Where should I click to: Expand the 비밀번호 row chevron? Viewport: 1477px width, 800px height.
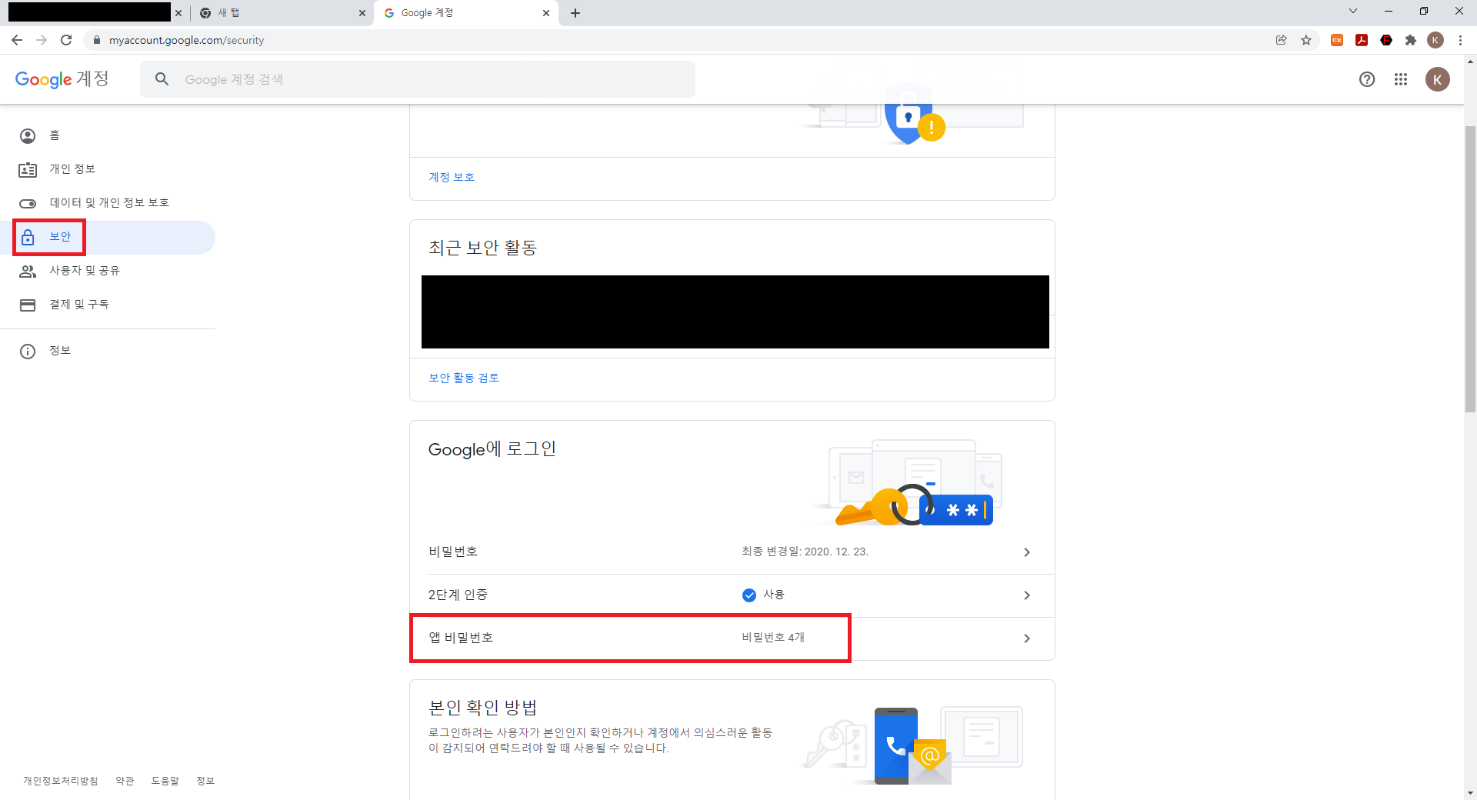(1026, 552)
